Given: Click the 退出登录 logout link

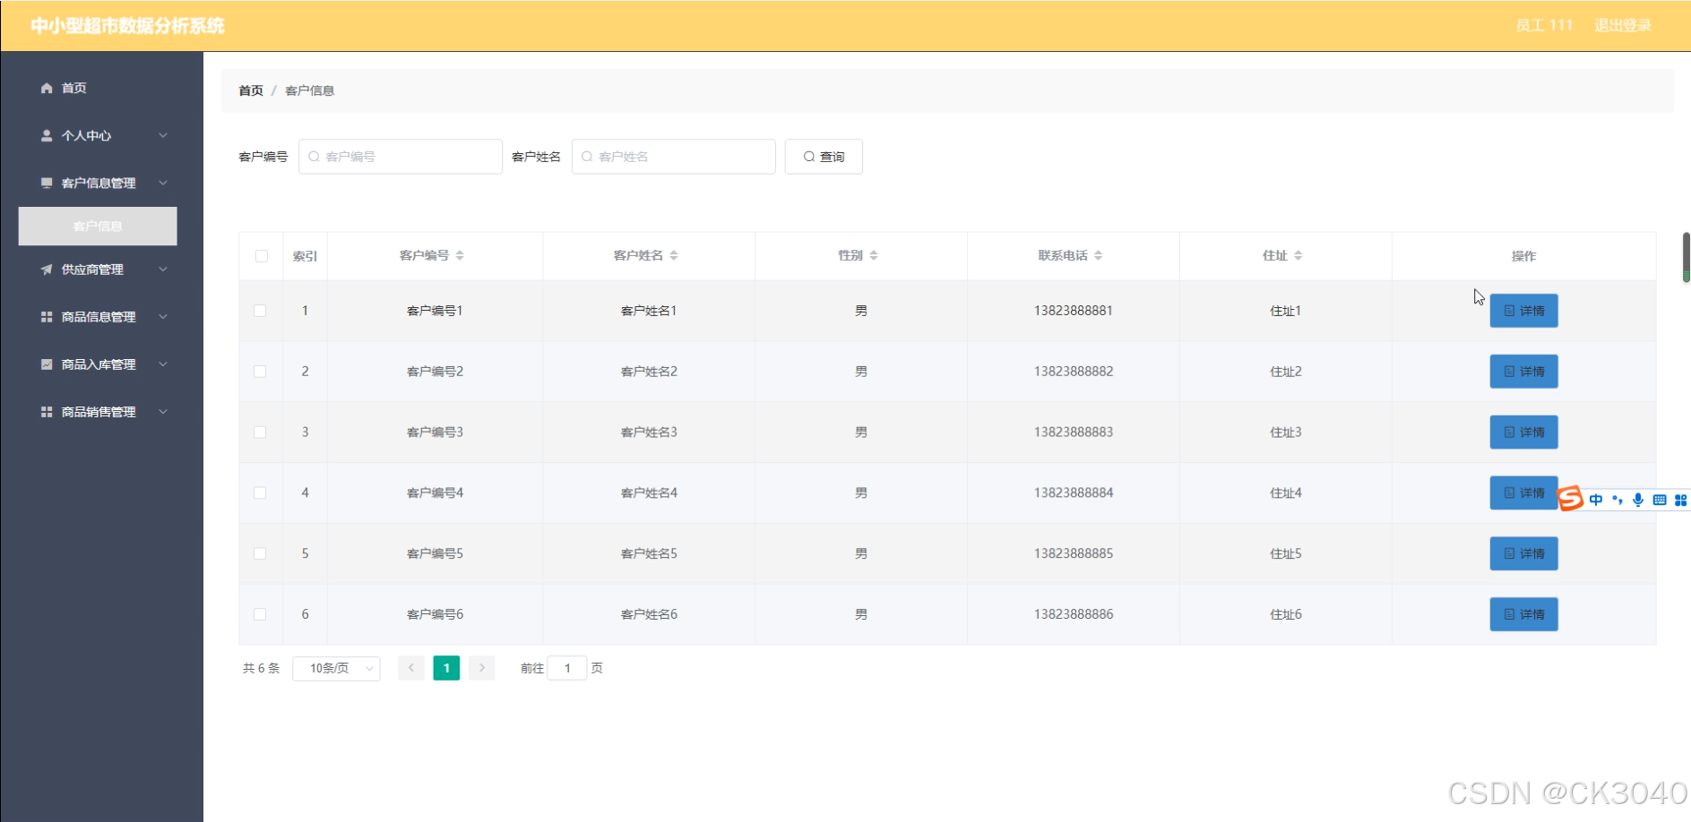Looking at the screenshot, I should click(1622, 25).
